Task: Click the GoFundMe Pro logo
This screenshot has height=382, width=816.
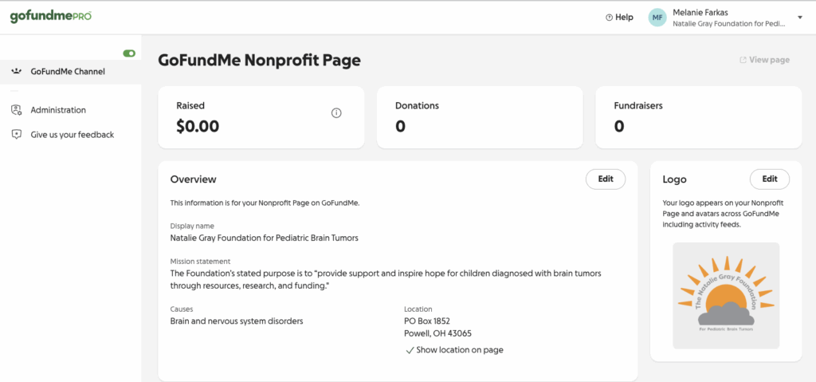Action: 51,17
